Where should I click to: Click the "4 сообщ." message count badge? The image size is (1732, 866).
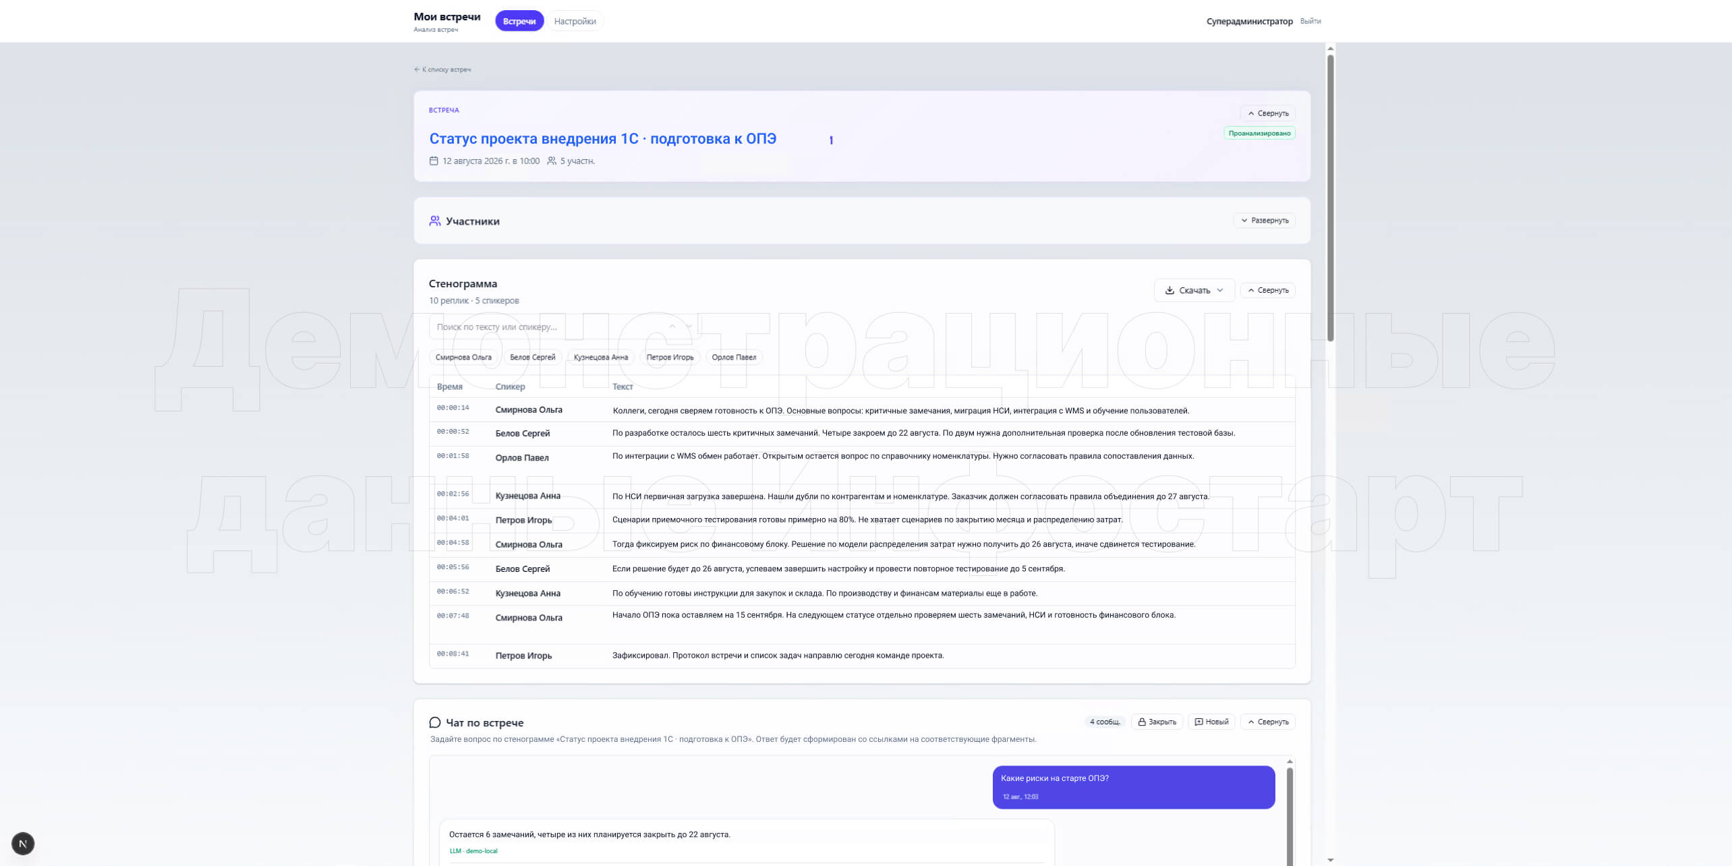[x=1105, y=722]
